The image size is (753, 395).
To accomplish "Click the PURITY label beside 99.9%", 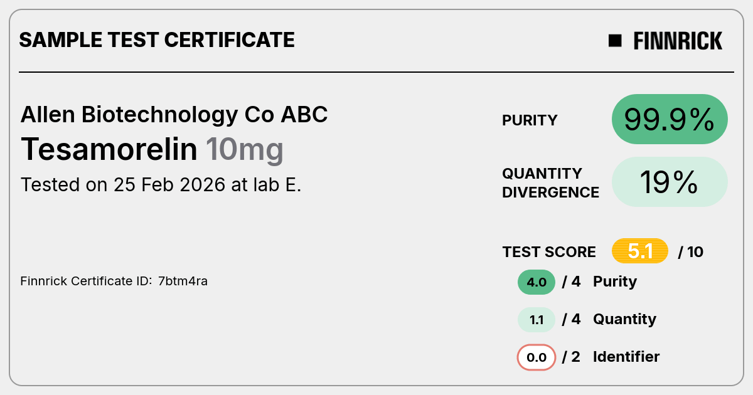I will 530,120.
